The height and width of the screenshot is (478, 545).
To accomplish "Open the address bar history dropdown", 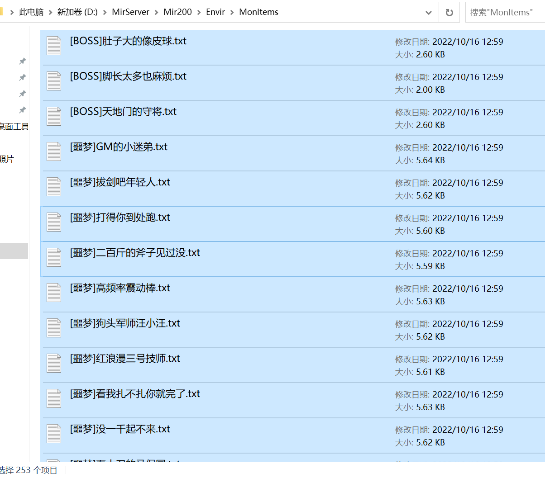I will pyautogui.click(x=429, y=12).
